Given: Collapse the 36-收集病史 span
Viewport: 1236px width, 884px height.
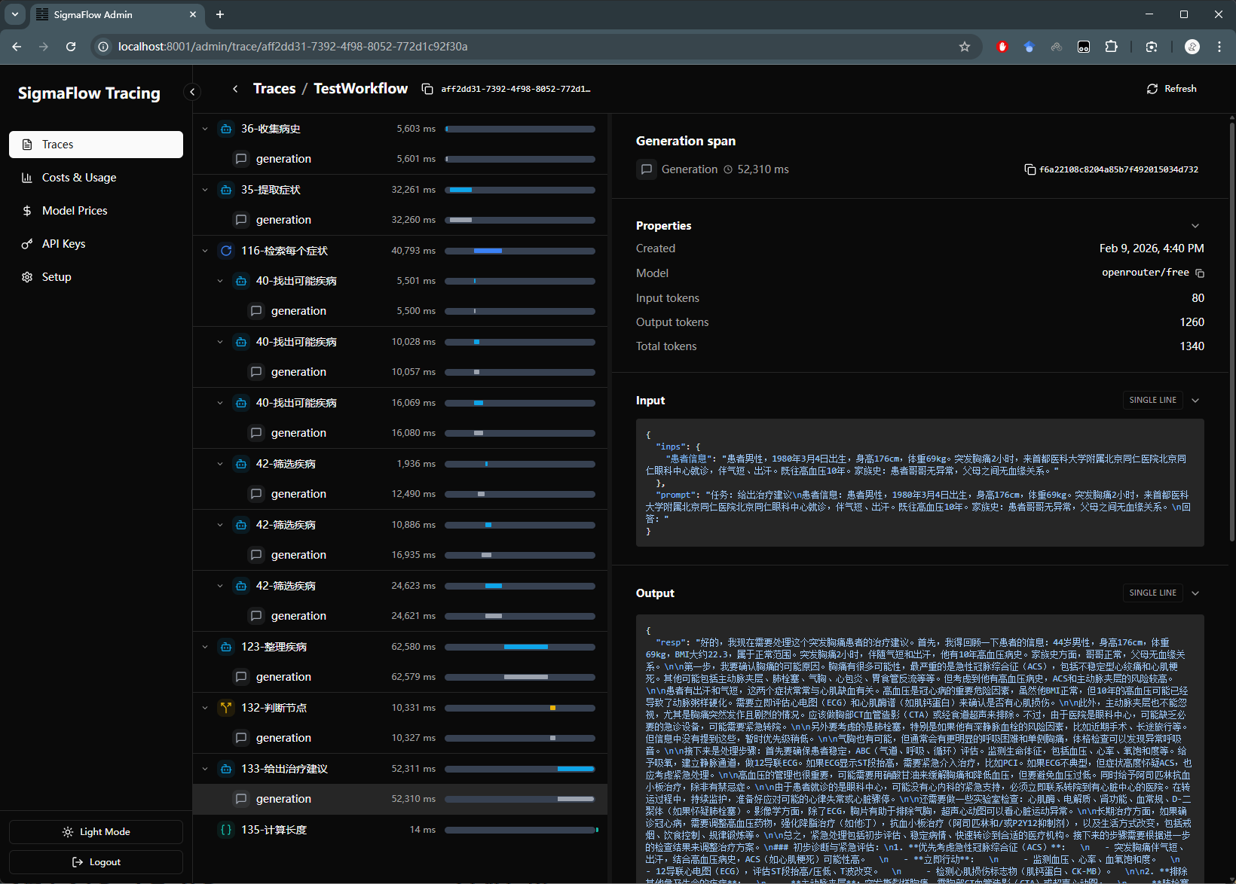Looking at the screenshot, I should coord(205,129).
